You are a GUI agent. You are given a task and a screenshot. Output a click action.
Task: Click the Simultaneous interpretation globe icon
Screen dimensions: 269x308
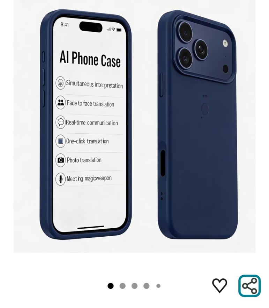60,83
